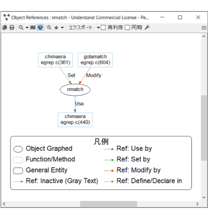Image resolution: width=208 pixels, height=219 pixels.
Task: Click the Understand app icon in title bar
Action: point(6,17)
